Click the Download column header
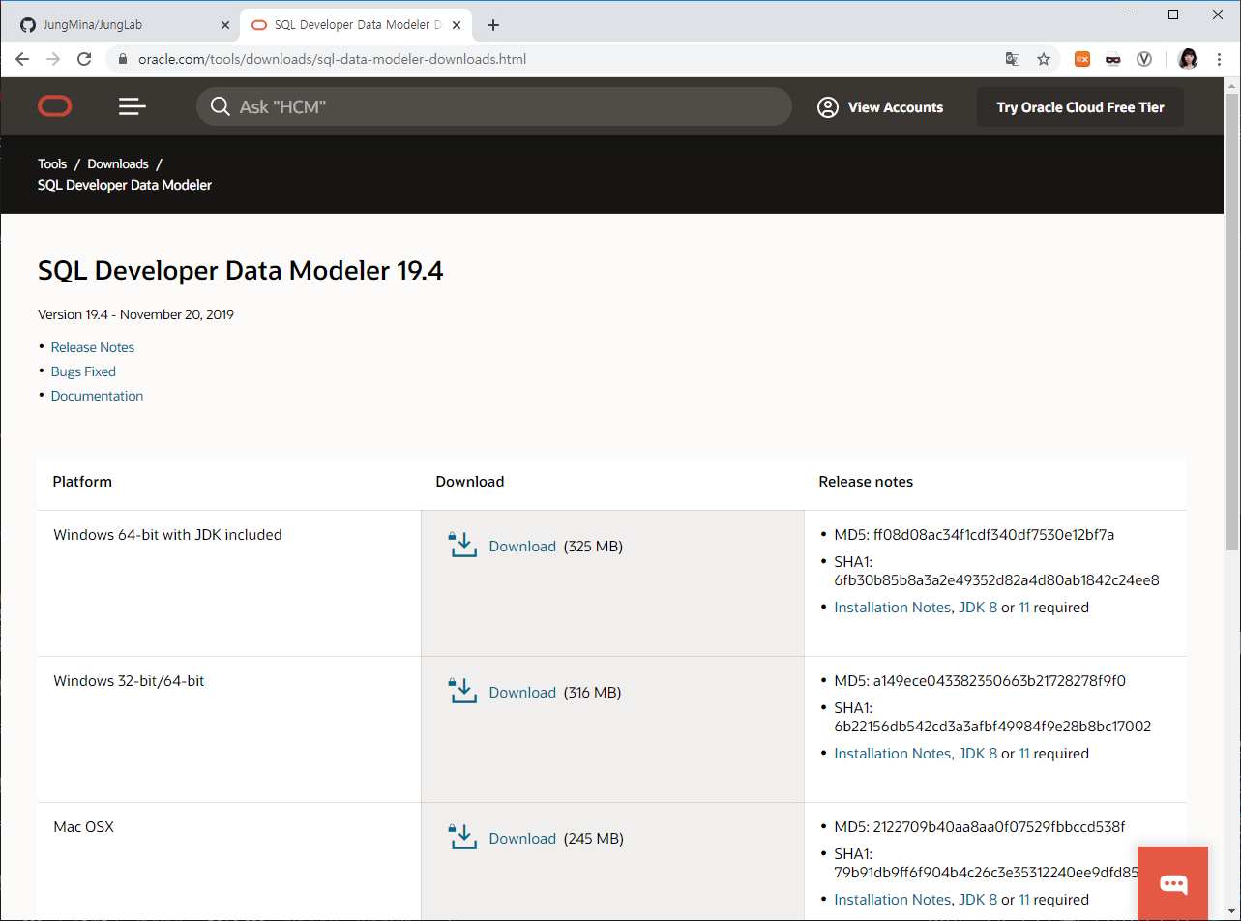The image size is (1241, 921). 470,481
